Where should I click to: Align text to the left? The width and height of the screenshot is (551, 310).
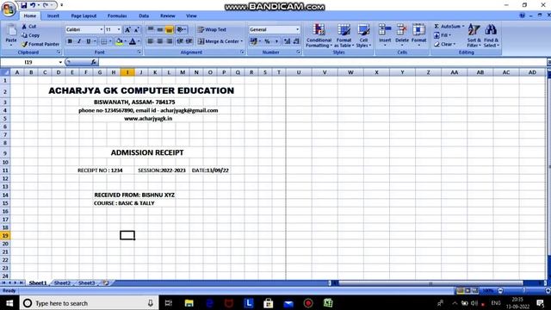pyautogui.click(x=151, y=41)
